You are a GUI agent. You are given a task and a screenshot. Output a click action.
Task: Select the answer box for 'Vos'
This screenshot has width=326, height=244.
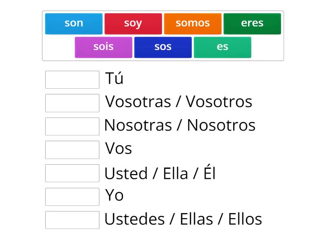(72, 150)
